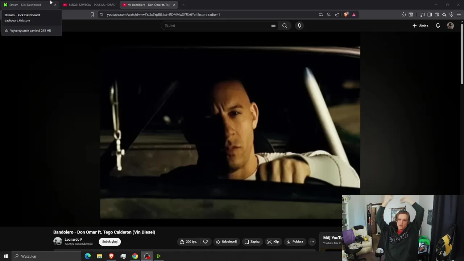Open a new browser tab
464x261 pixels.
coord(183,5)
